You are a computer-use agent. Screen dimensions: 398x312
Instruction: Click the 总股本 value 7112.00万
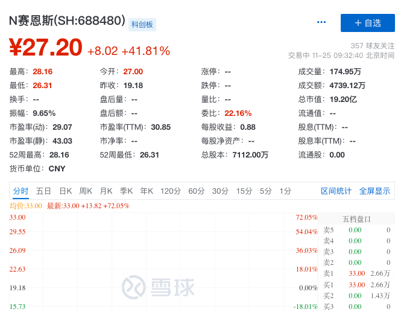tap(250, 154)
